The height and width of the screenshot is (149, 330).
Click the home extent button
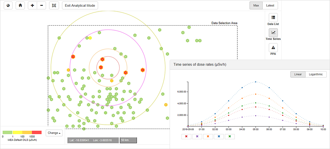point(20,5)
